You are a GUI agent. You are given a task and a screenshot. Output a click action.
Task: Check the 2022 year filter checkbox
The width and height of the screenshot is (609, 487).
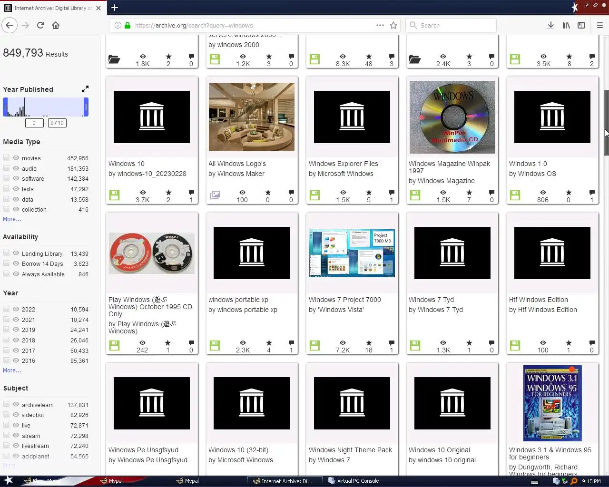pyautogui.click(x=6, y=309)
